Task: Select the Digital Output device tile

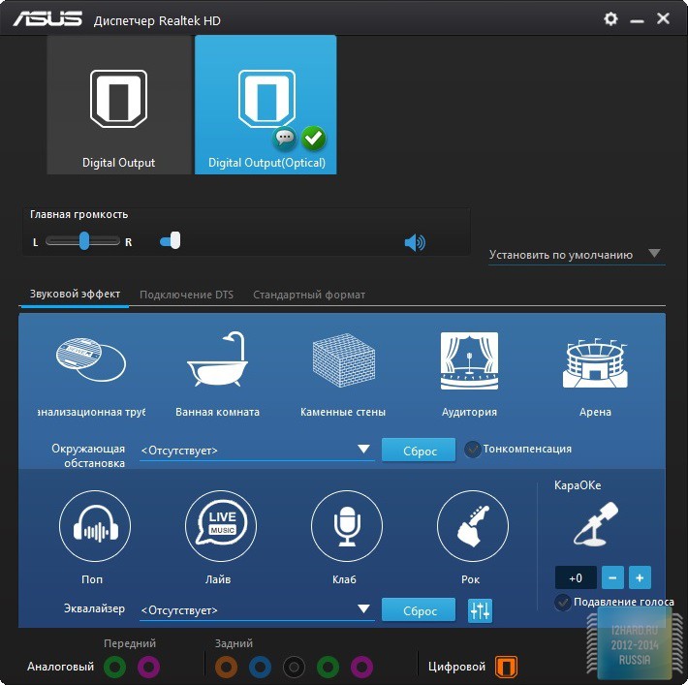Action: point(119,105)
